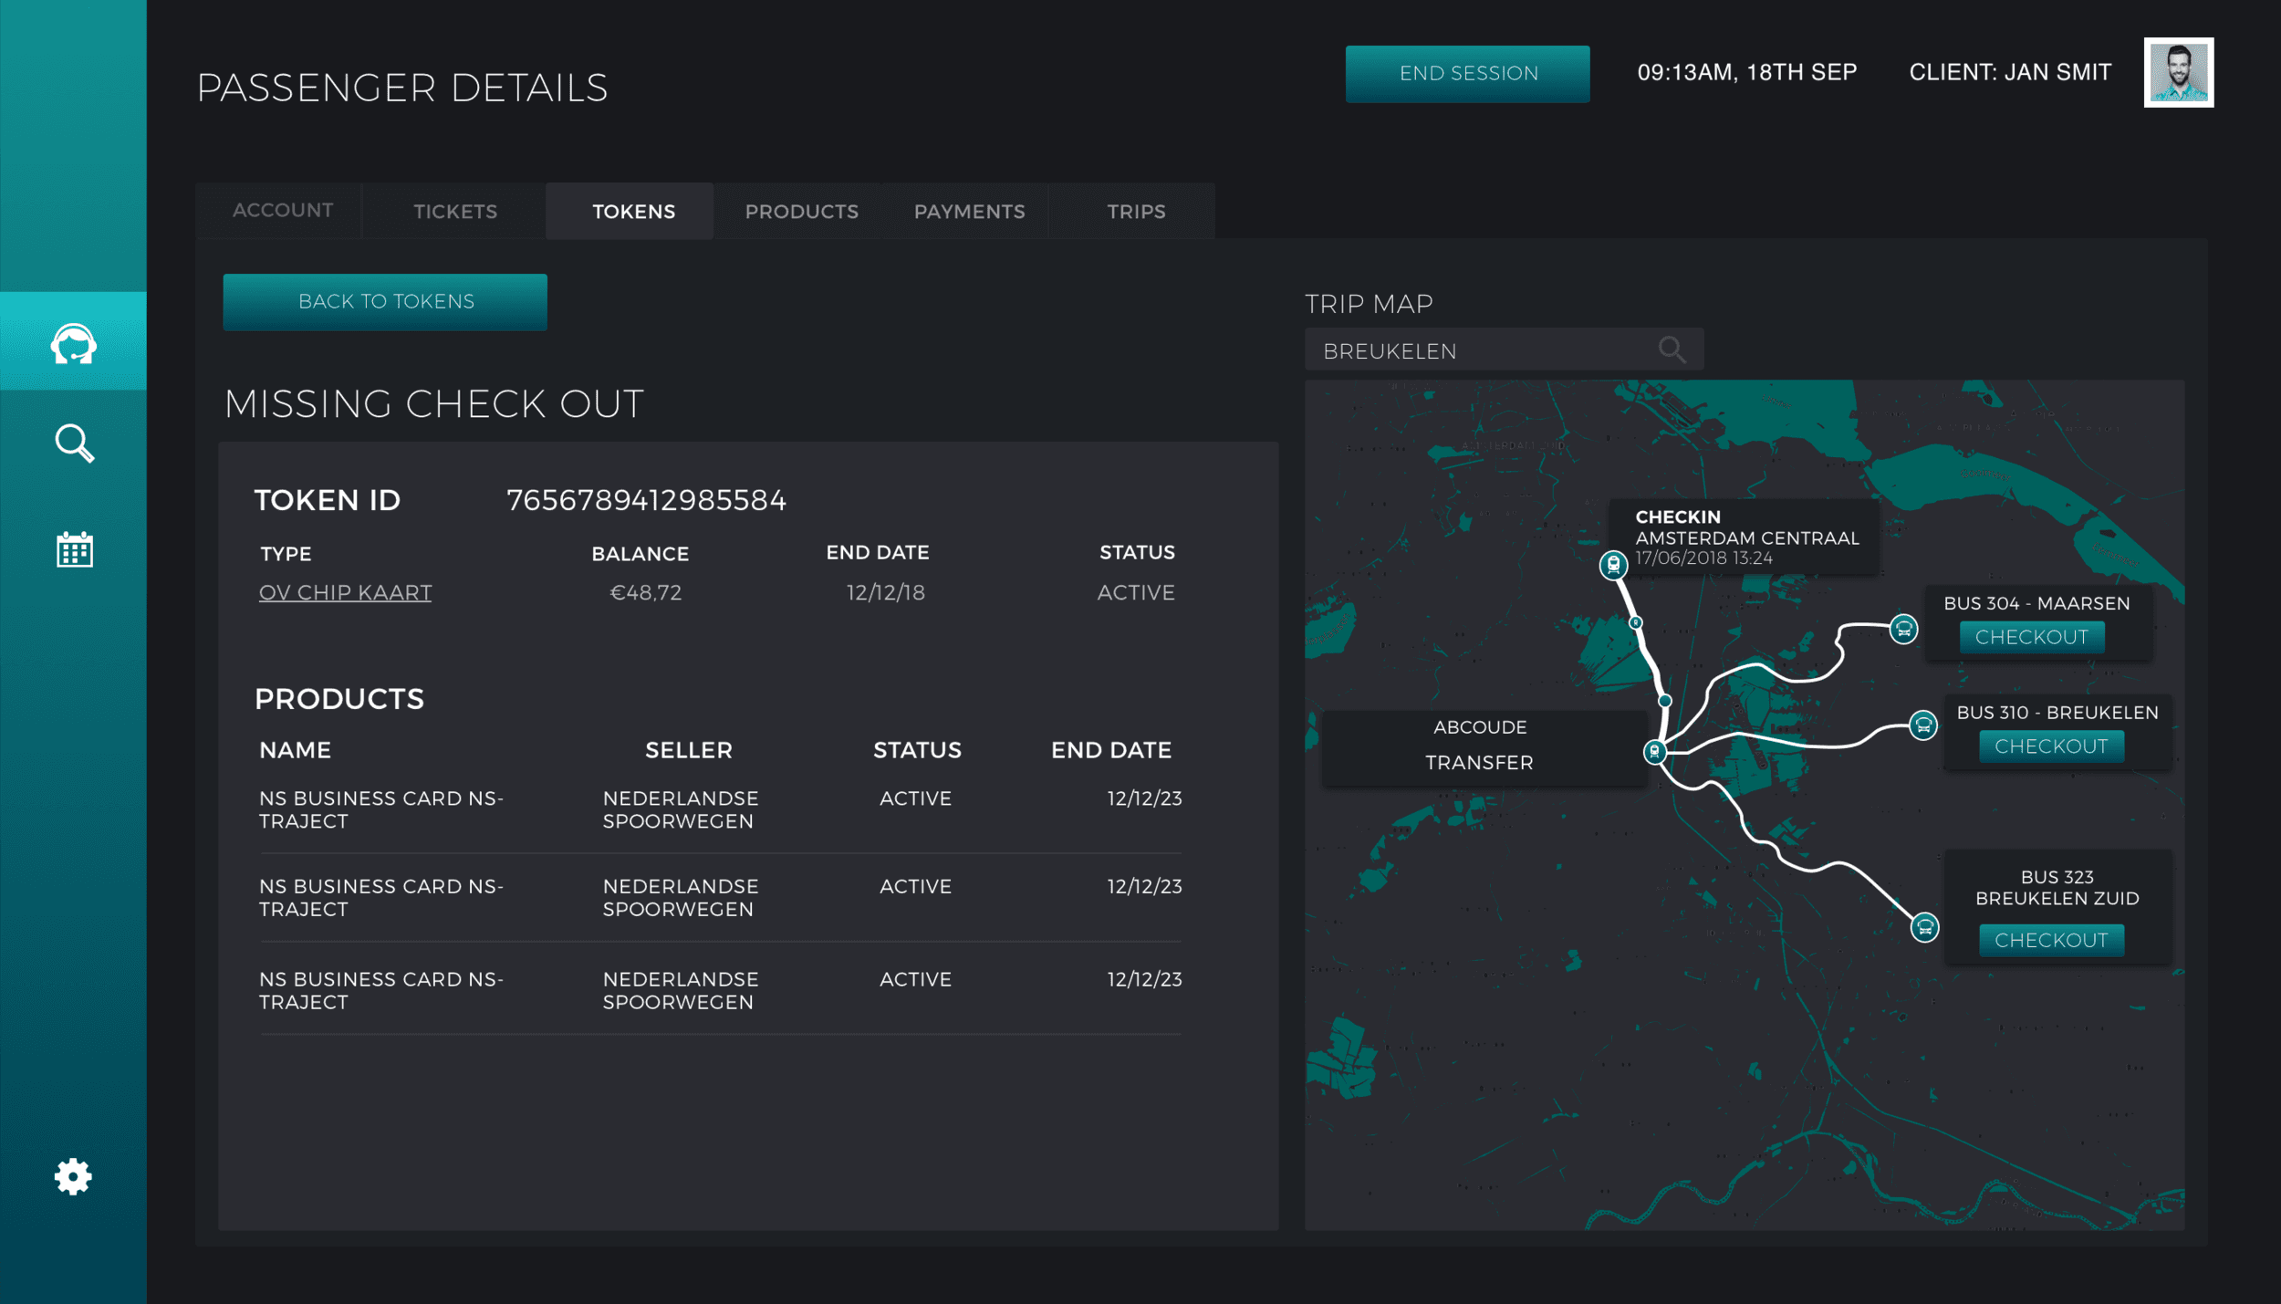
Task: Open the calendar icon in sidebar
Action: pos(74,549)
